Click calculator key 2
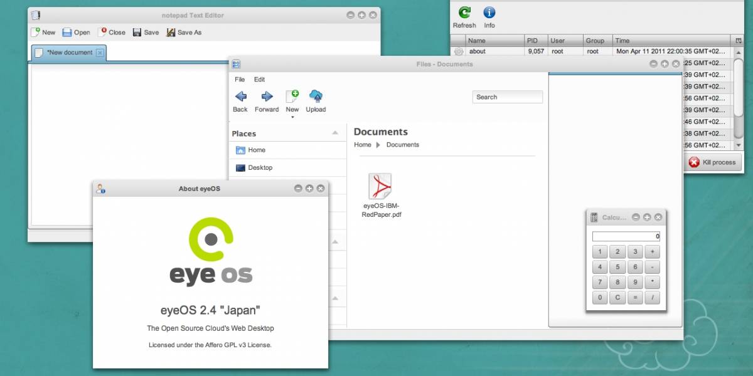Image resolution: width=753 pixels, height=376 pixels. click(617, 252)
